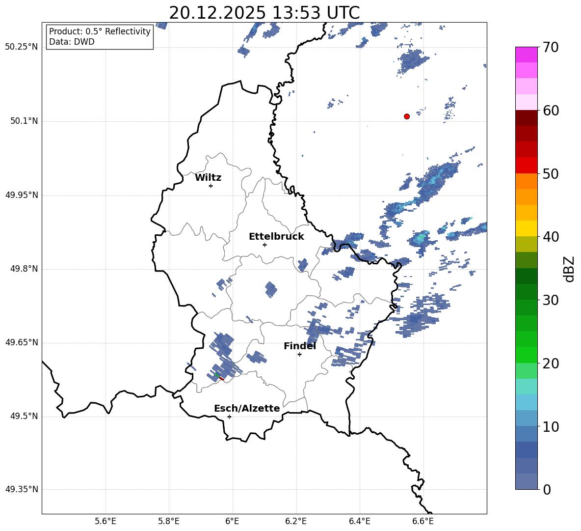Click the 49.95°N latitude label
The width and height of the screenshot is (581, 531).
pyautogui.click(x=21, y=195)
